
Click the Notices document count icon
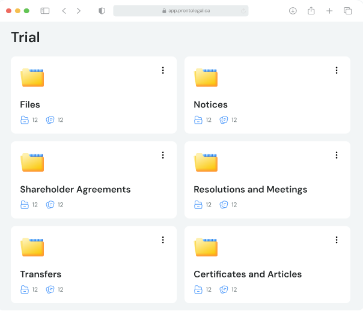[x=224, y=120]
